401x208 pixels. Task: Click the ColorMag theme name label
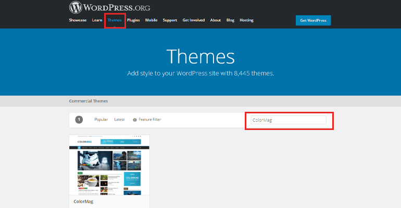click(83, 202)
